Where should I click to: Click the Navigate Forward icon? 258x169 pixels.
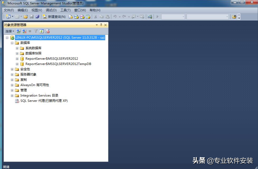click(142, 17)
